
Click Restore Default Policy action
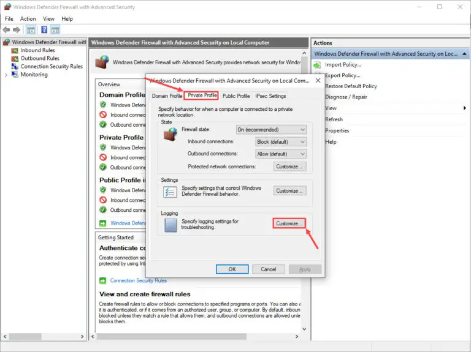tap(351, 86)
